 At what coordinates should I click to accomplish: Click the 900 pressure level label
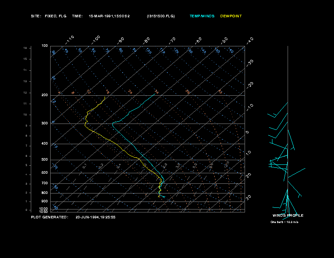(x=45, y=201)
